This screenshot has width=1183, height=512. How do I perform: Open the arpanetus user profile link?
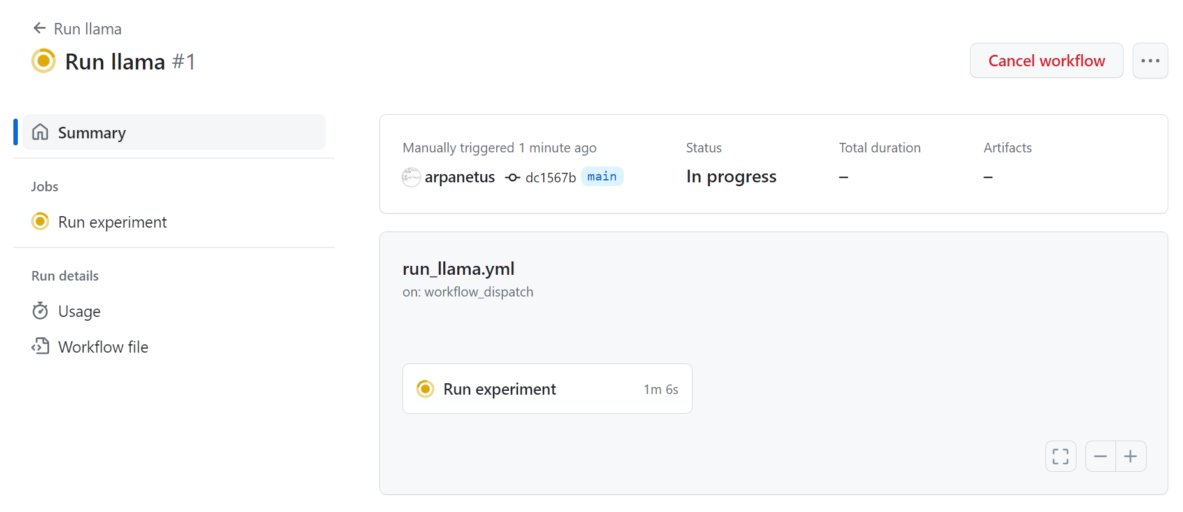coord(460,177)
